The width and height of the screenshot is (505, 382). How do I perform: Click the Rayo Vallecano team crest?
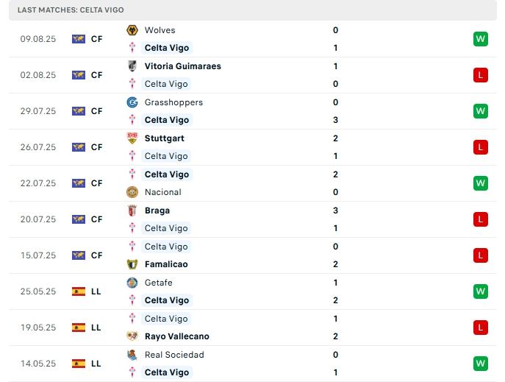tap(132, 336)
